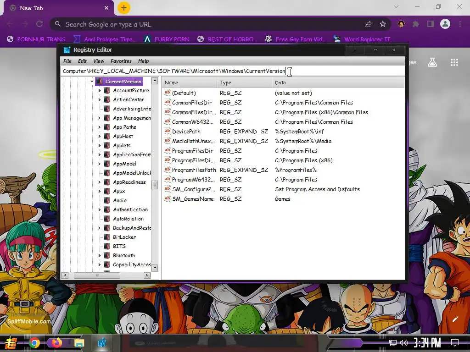Screen dimensions: 470x352
Task: Click the Type column header
Action: (x=244, y=82)
